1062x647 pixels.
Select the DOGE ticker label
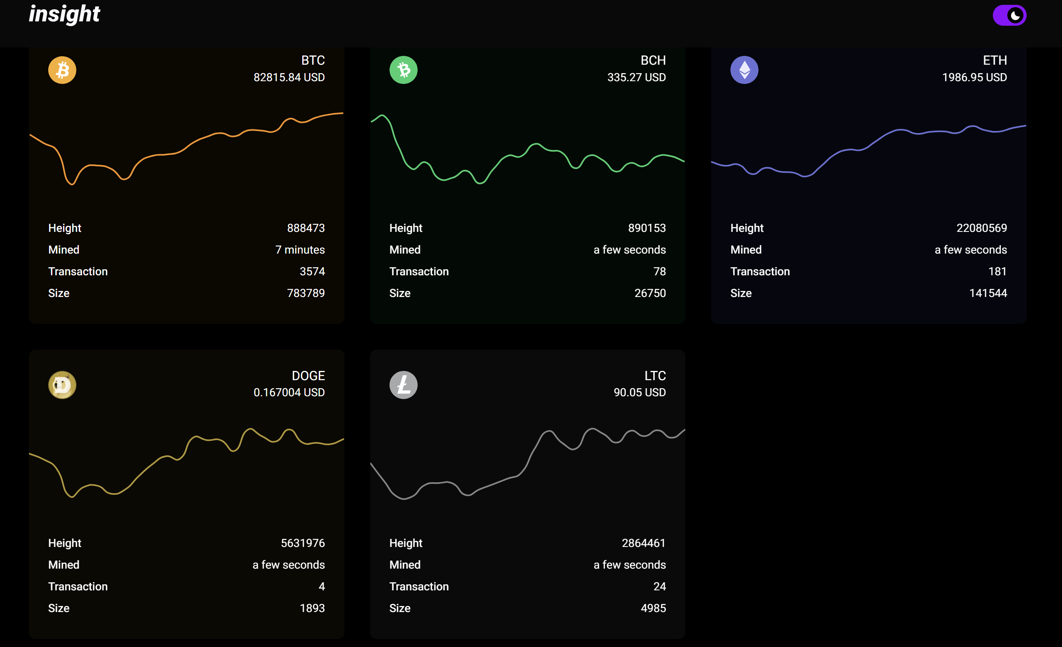[x=308, y=376]
